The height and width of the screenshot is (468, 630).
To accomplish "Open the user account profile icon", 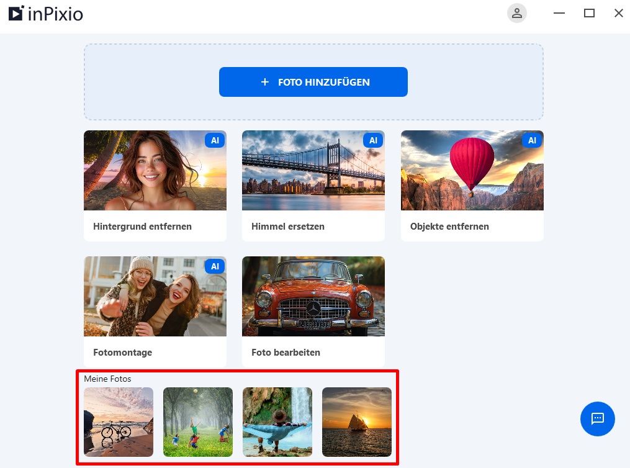I will pyautogui.click(x=516, y=13).
